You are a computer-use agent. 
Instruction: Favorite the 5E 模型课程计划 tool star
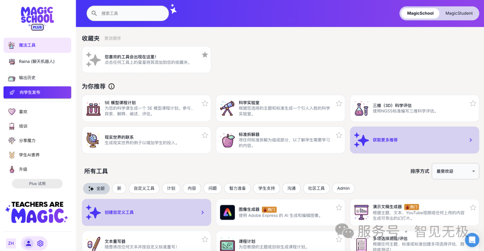205,104
